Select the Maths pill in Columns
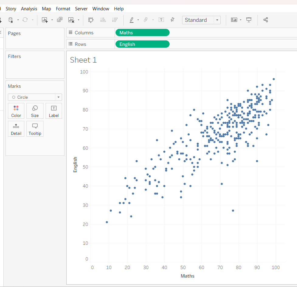The width and height of the screenshot is (297, 287). pos(142,33)
